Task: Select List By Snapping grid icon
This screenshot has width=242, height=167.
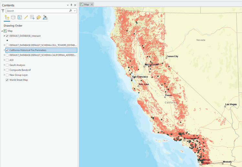Action: tap(32, 17)
